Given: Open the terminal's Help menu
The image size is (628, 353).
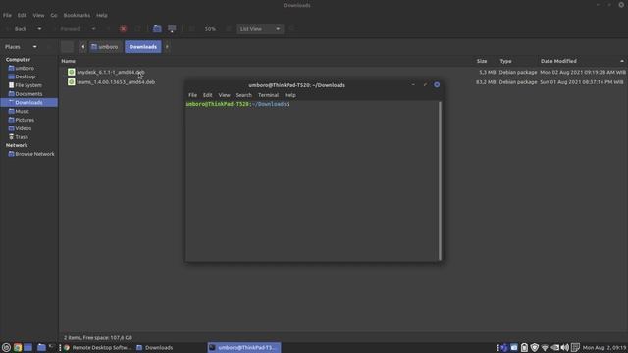Looking at the screenshot, I should click(x=290, y=95).
